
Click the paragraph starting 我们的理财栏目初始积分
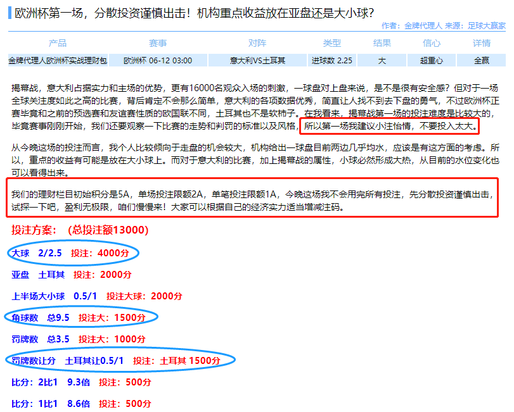pos(252,201)
